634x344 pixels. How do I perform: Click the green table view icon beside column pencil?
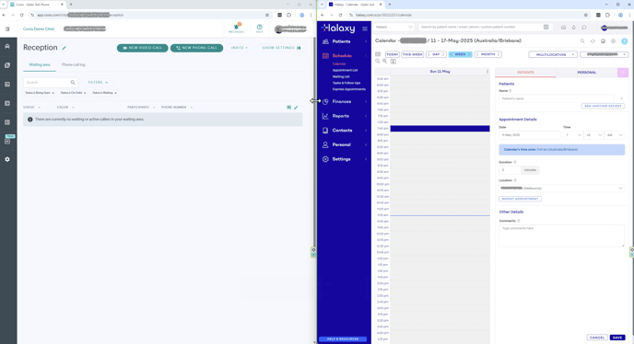288,108
